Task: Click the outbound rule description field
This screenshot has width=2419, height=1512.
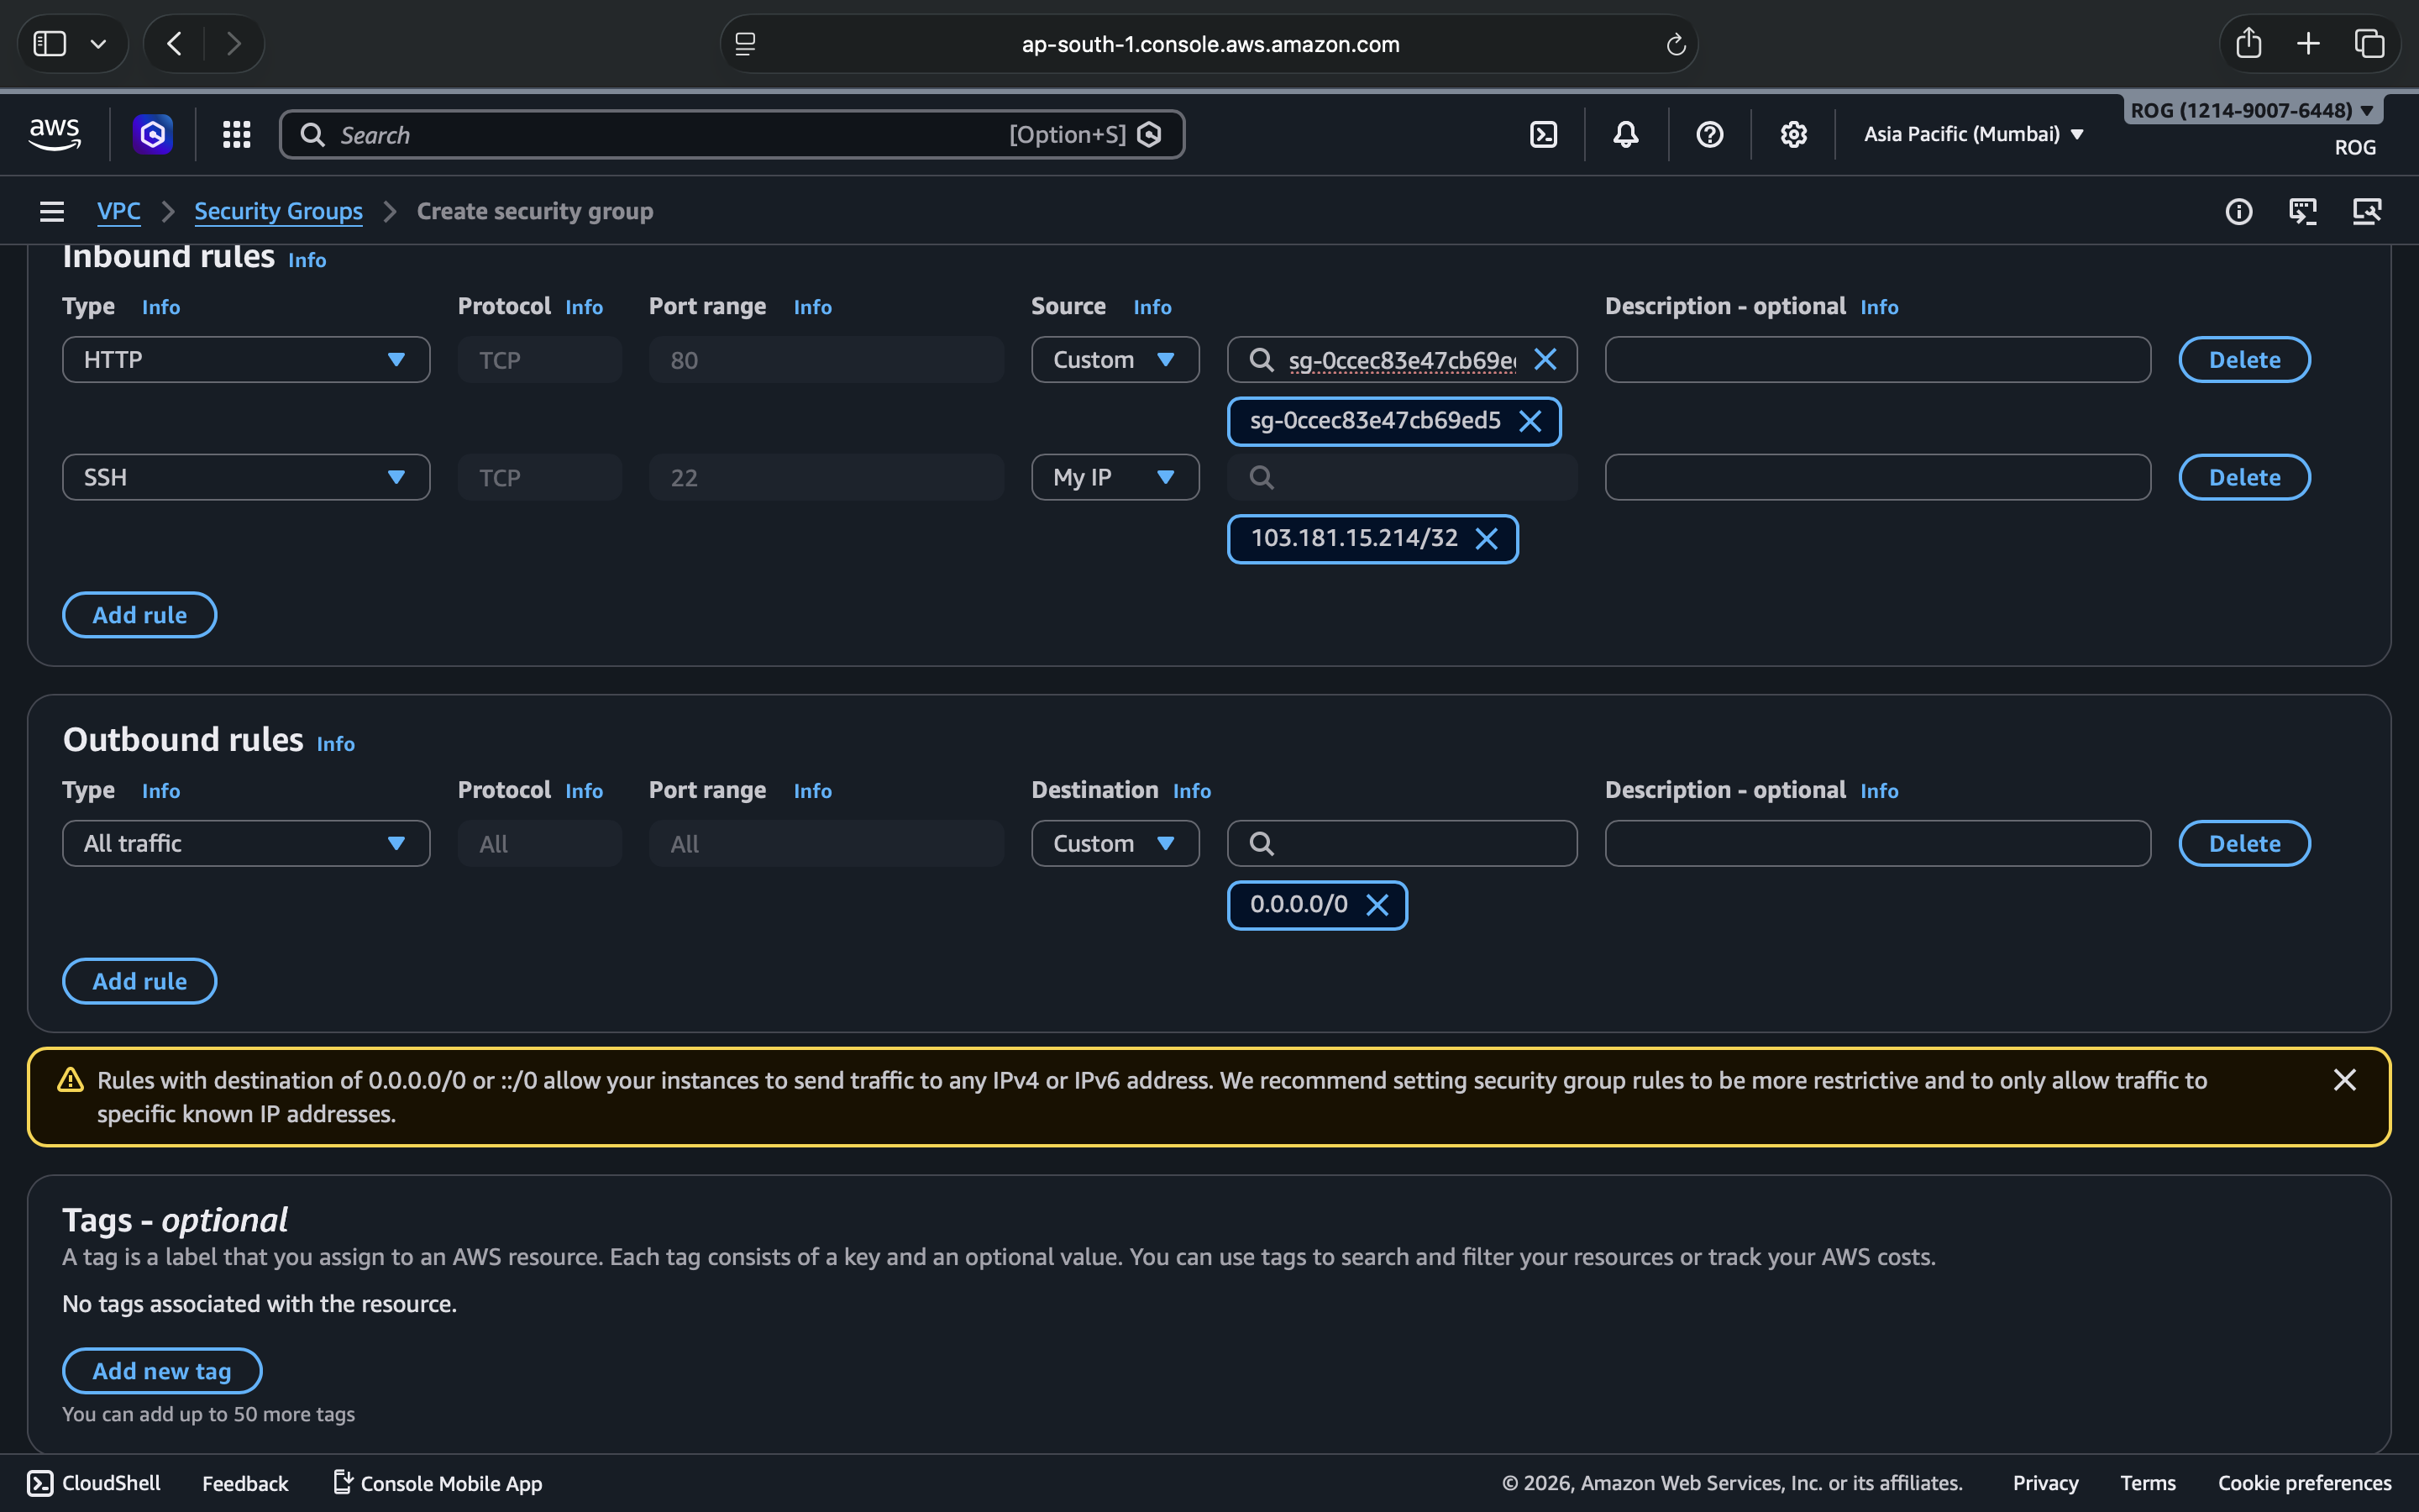Action: tap(1877, 844)
